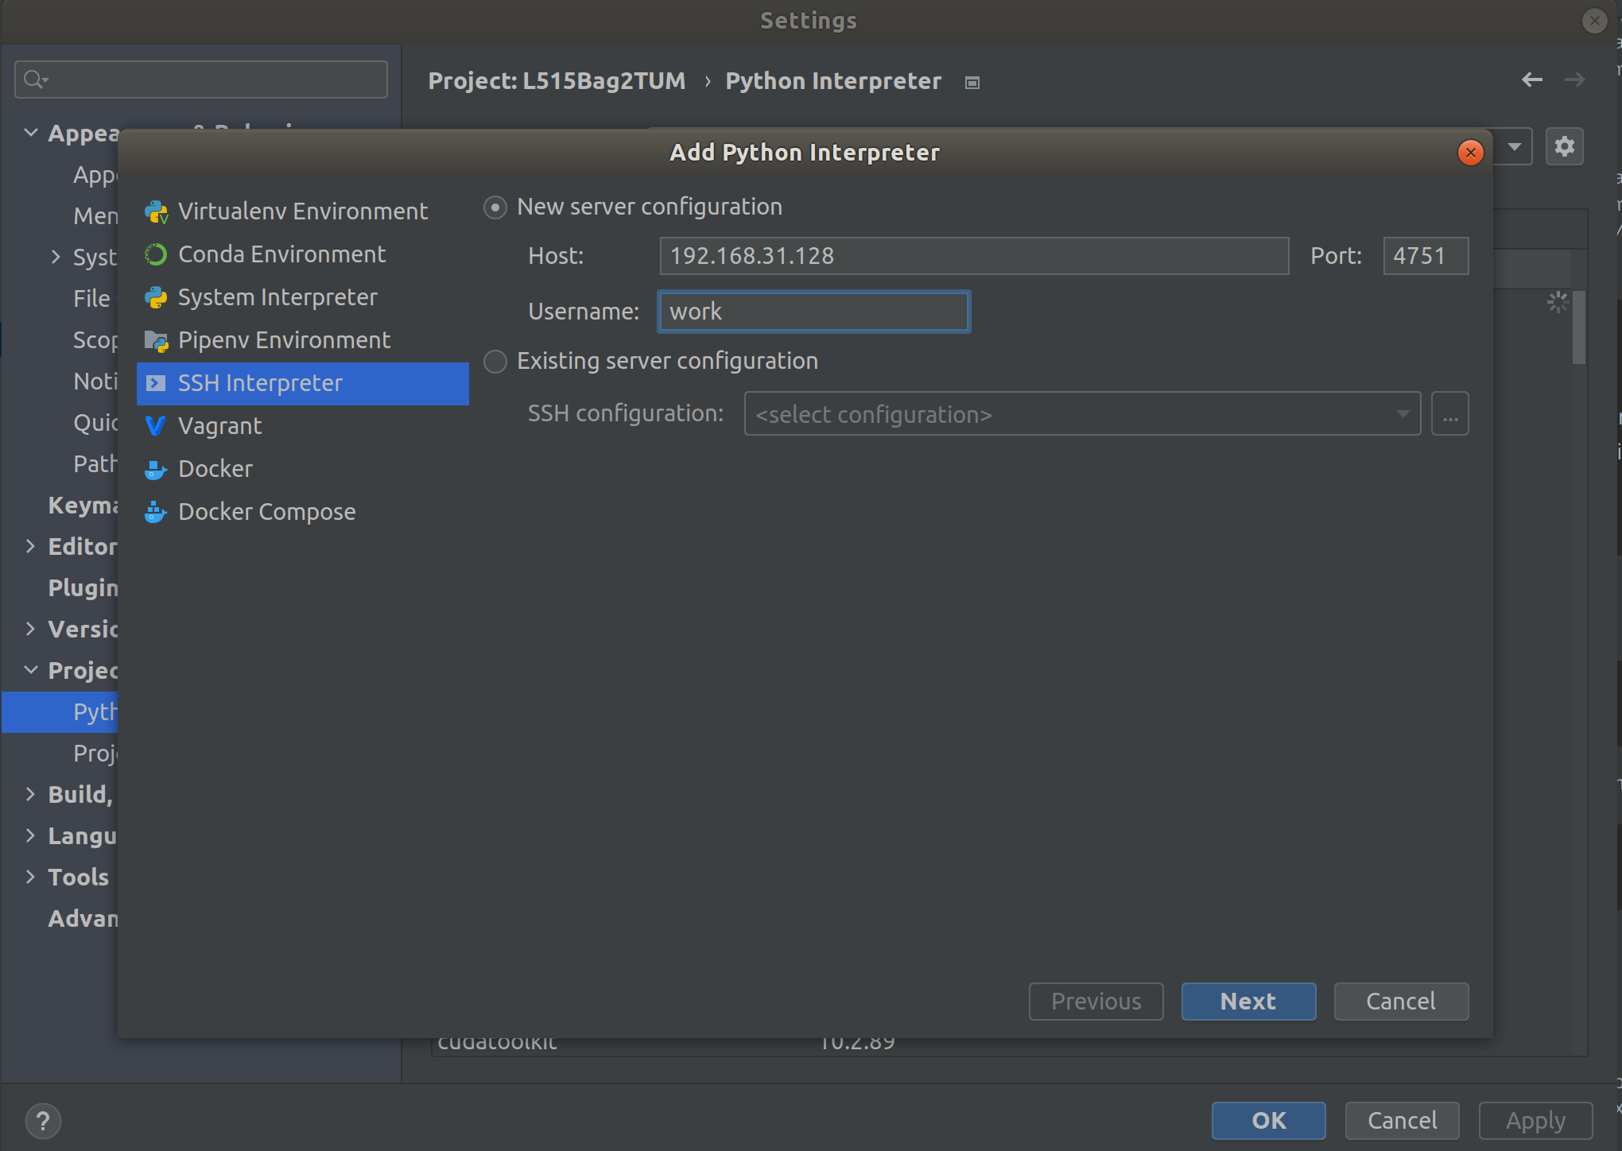Click the Conda Environment circle icon
This screenshot has height=1151, width=1622.
156,254
